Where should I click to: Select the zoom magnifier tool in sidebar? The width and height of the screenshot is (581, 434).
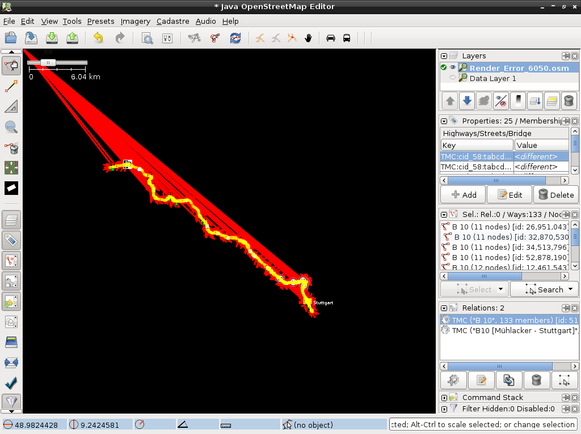(x=11, y=127)
